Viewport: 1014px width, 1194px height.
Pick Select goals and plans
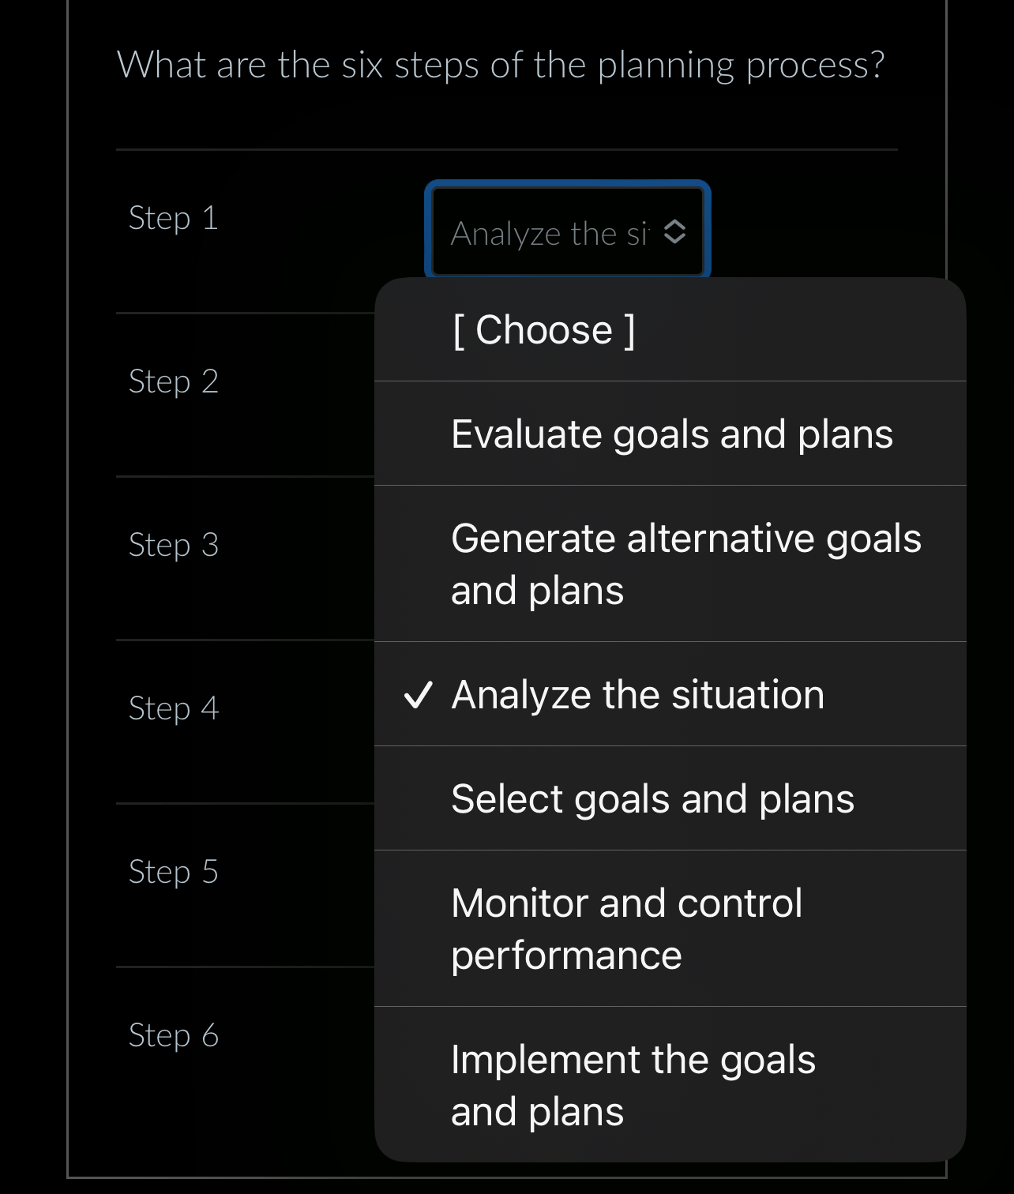pyautogui.click(x=652, y=798)
